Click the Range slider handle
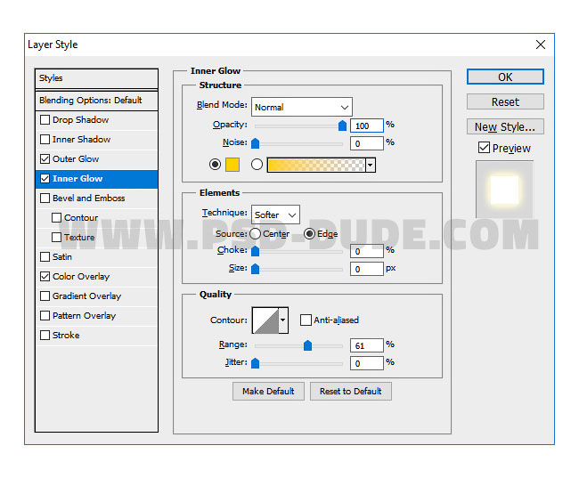 (x=307, y=345)
